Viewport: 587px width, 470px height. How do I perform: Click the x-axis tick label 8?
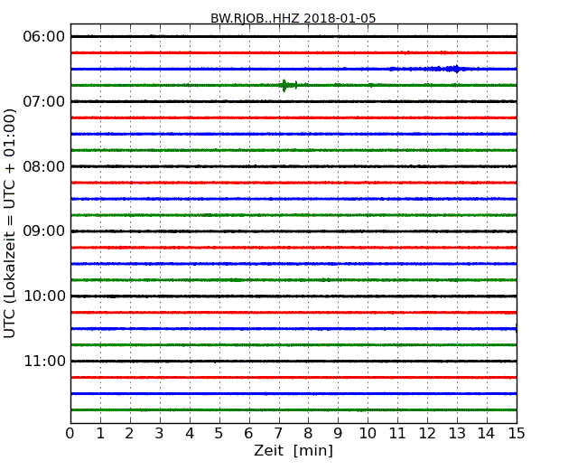click(x=309, y=434)
